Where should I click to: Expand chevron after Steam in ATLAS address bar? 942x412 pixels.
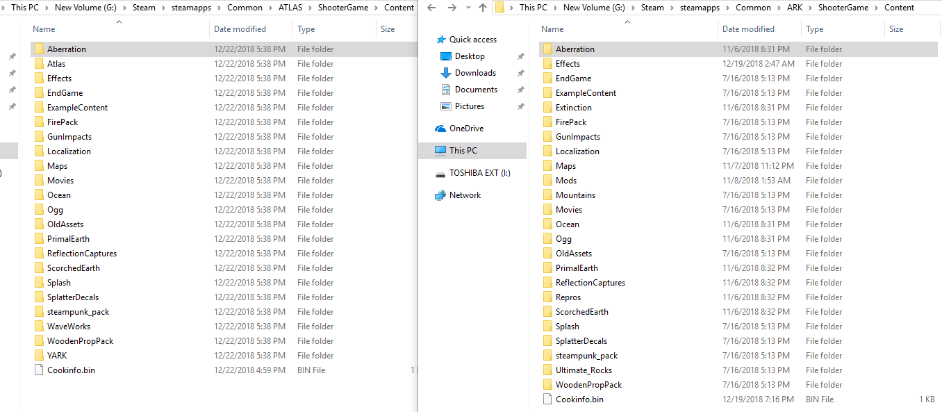(x=162, y=8)
